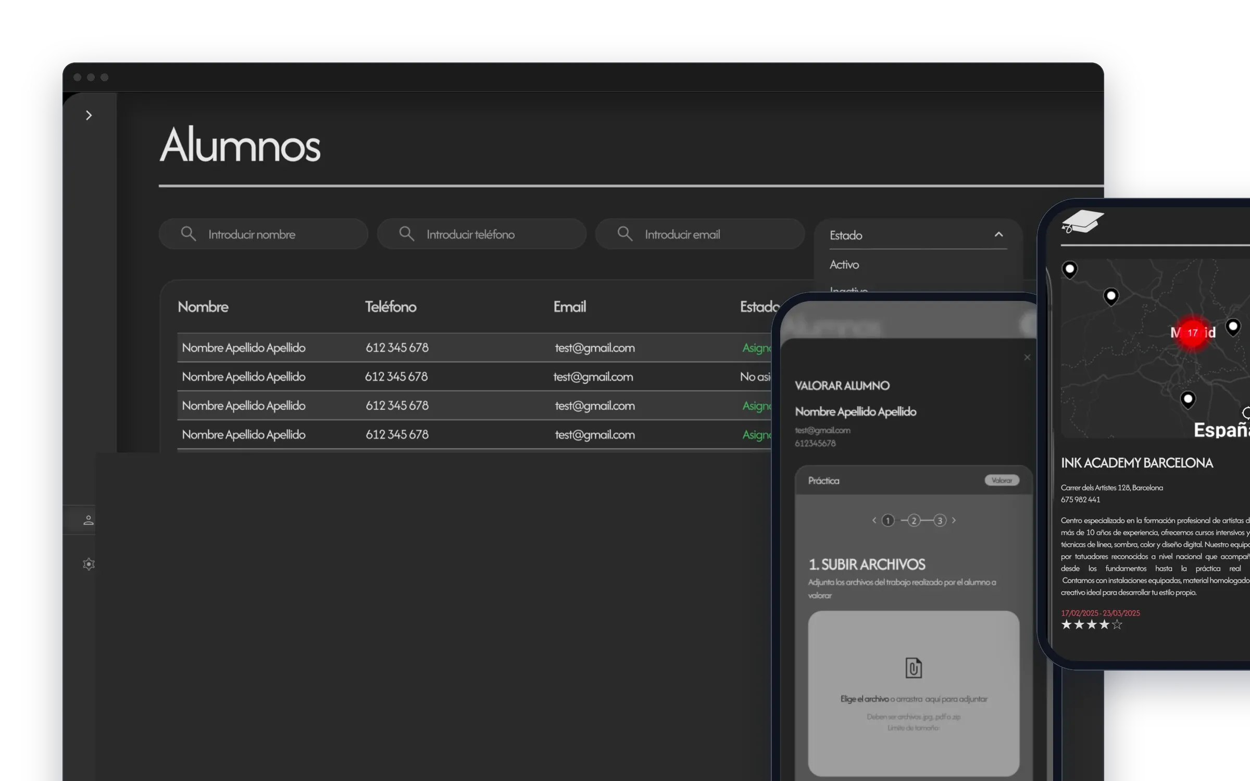Click the paperclip attach file icon
This screenshot has width=1250, height=781.
[914, 668]
